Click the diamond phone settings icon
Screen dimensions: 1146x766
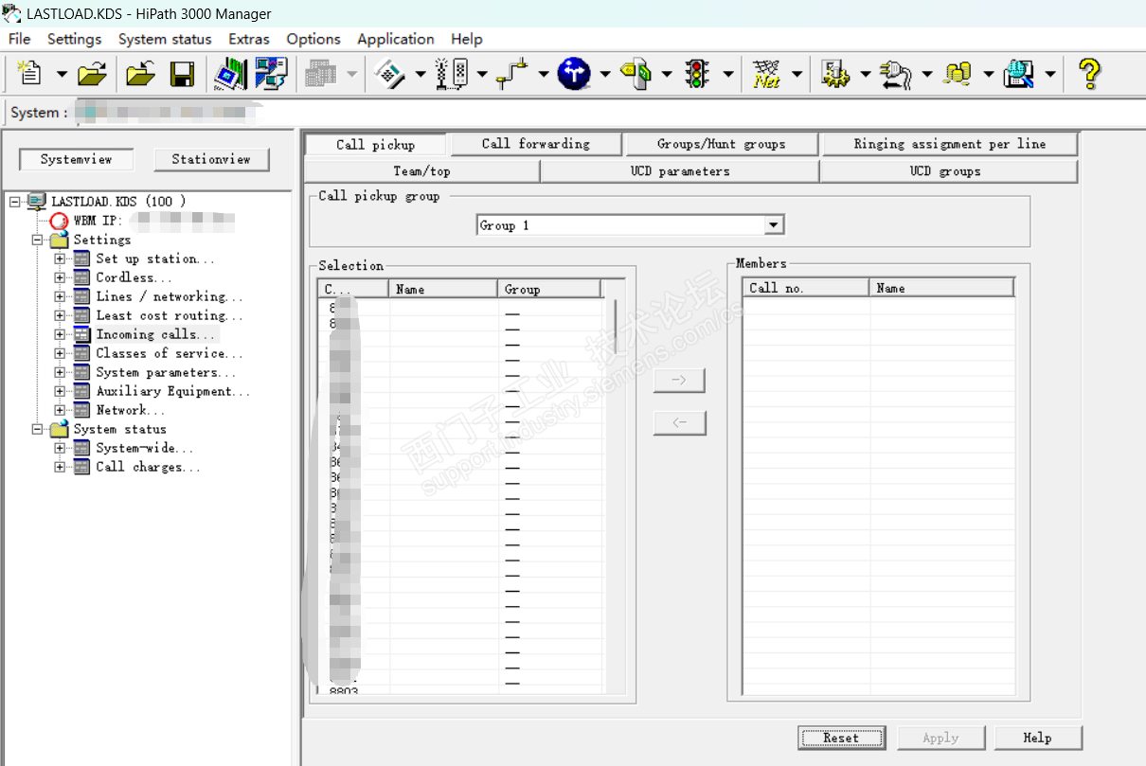point(391,73)
